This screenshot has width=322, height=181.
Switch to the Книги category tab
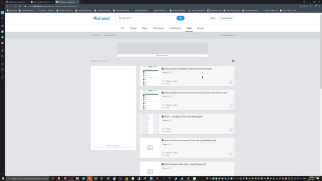189,28
